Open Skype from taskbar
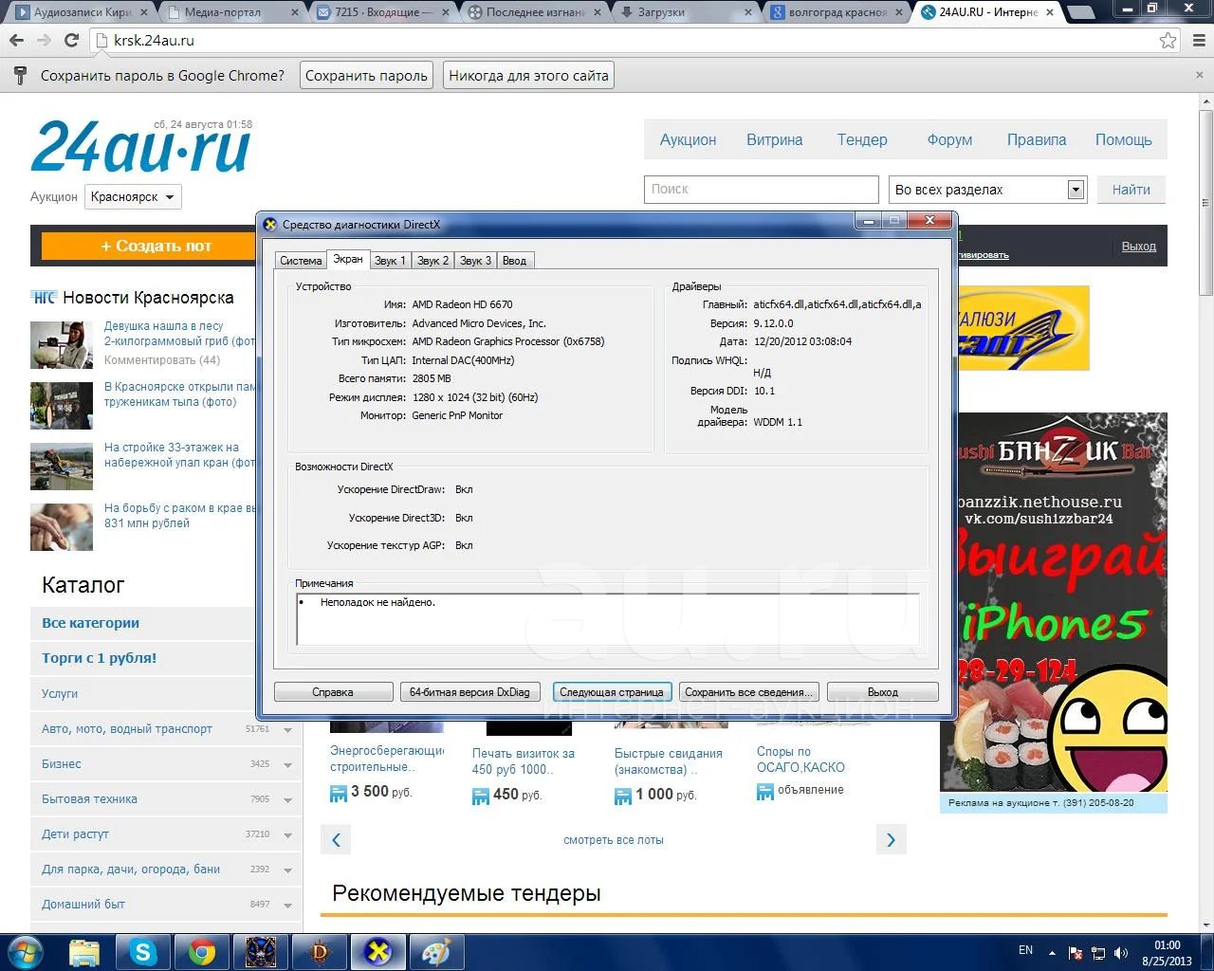The height and width of the screenshot is (971, 1214). pos(143,952)
